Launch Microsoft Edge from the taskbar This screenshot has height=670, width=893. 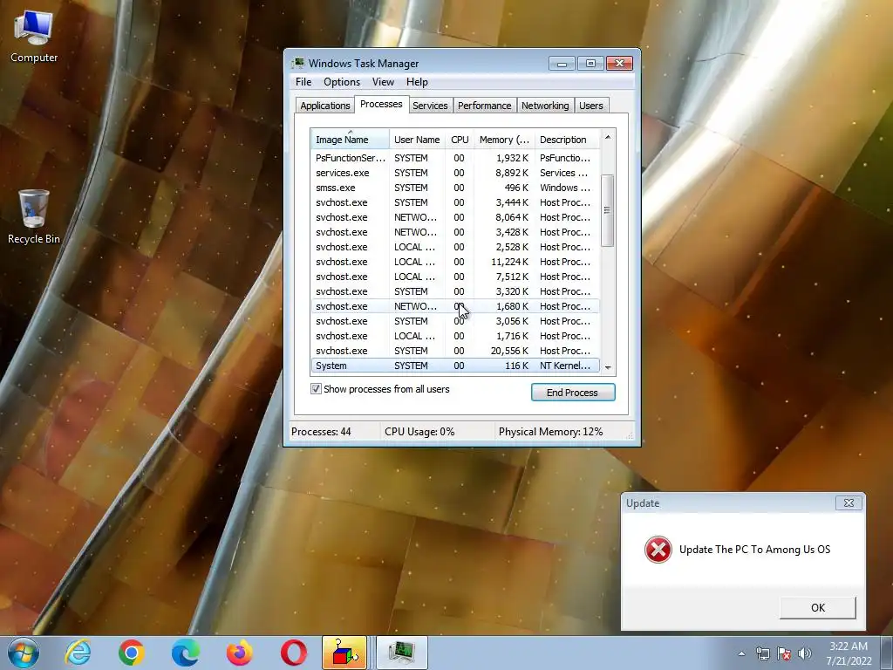186,653
